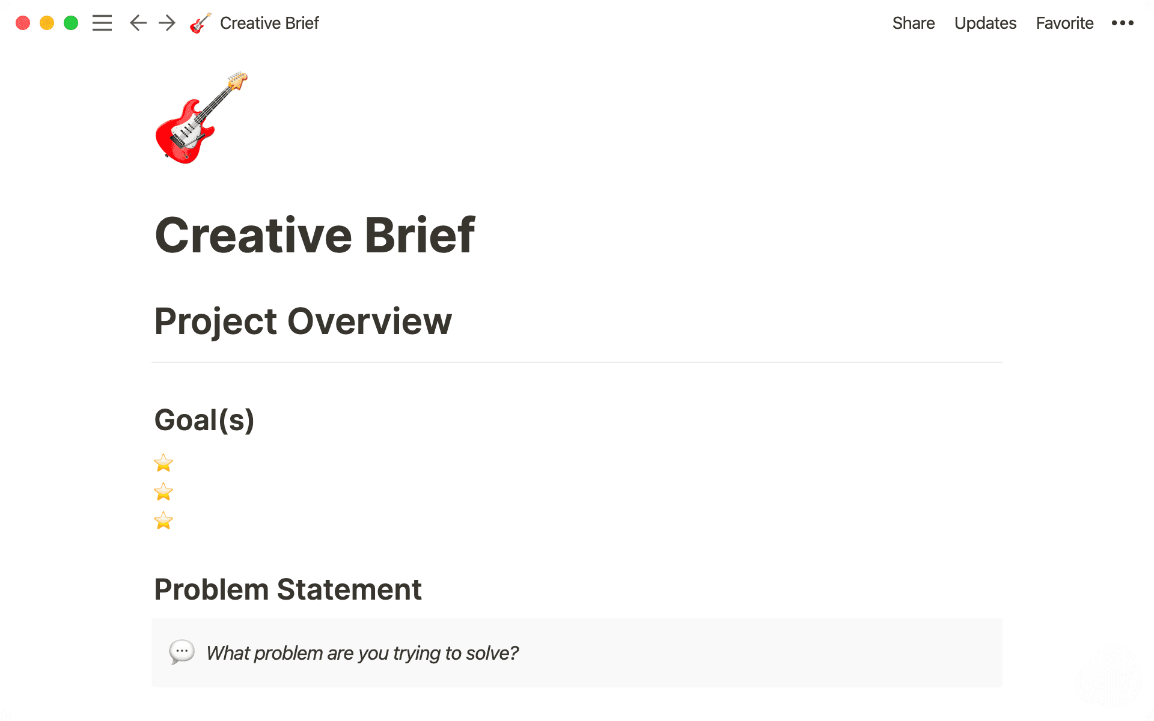Click the green fullscreen traffic light
Screen dimensions: 1154x721
coord(70,23)
